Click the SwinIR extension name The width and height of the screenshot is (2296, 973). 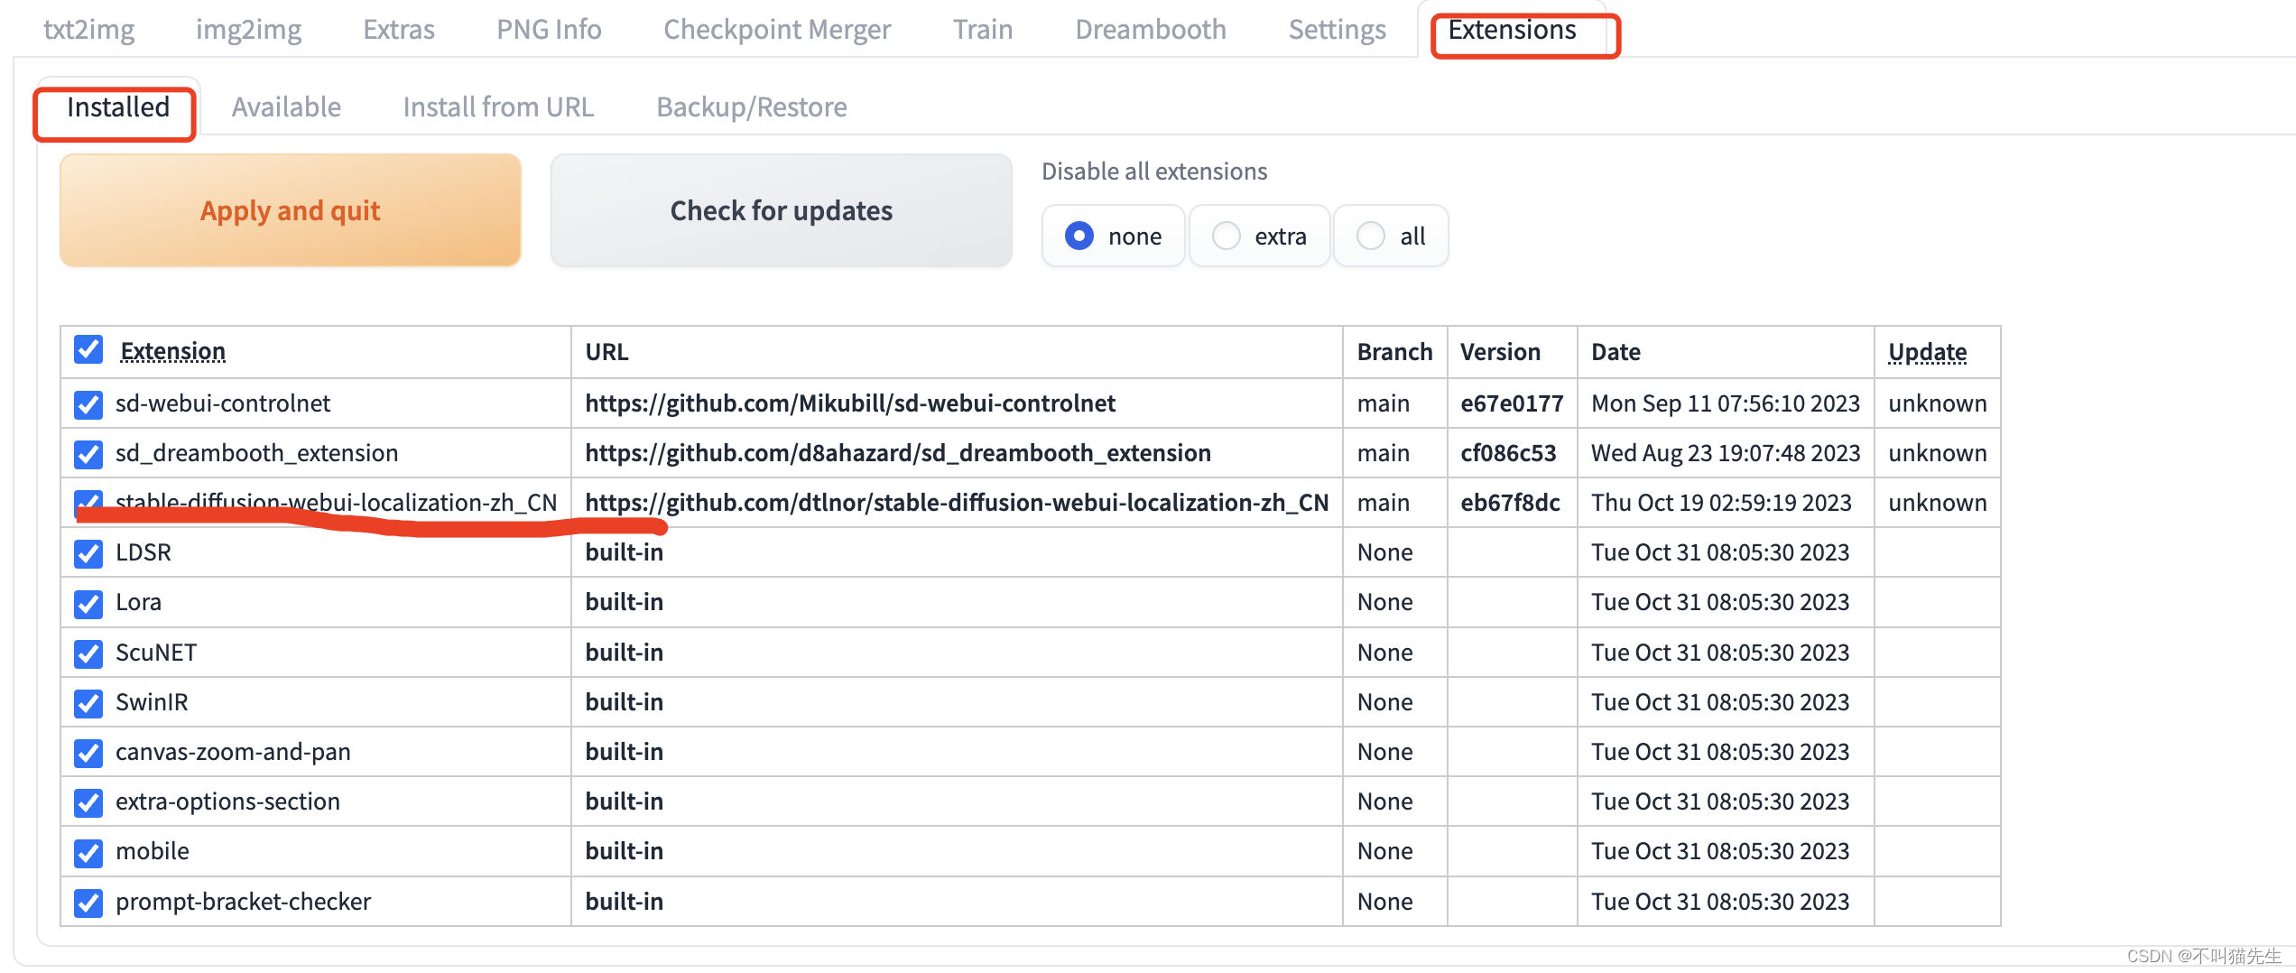point(152,702)
